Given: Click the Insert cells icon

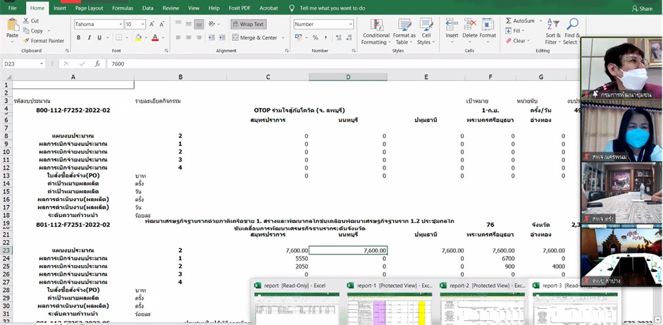Looking at the screenshot, I should click(452, 25).
